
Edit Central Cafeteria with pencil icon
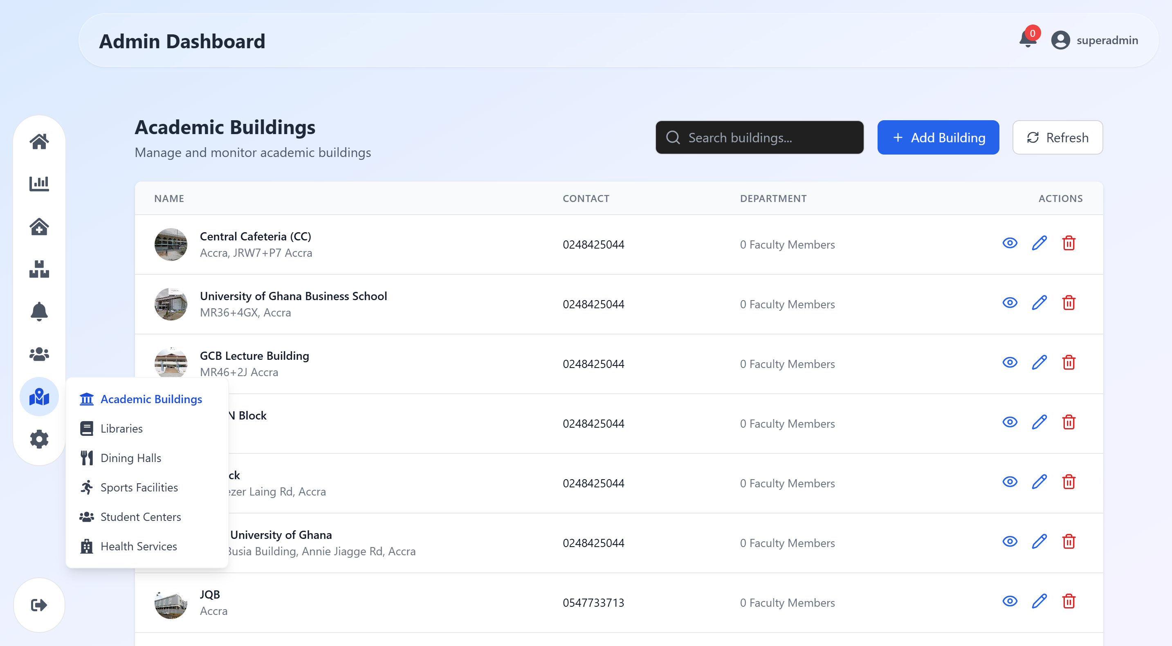click(x=1039, y=243)
